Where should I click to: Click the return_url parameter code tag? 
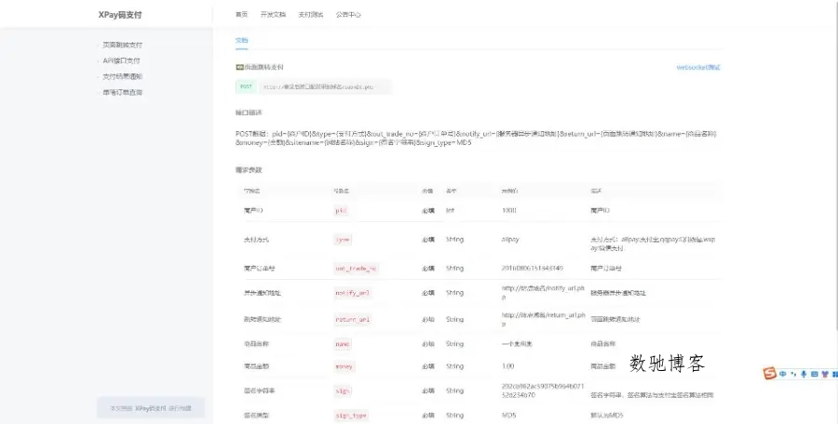(352, 319)
